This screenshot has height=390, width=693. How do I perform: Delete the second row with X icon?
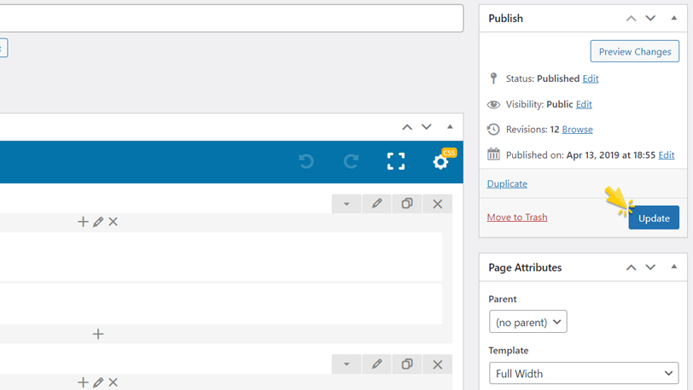(438, 364)
